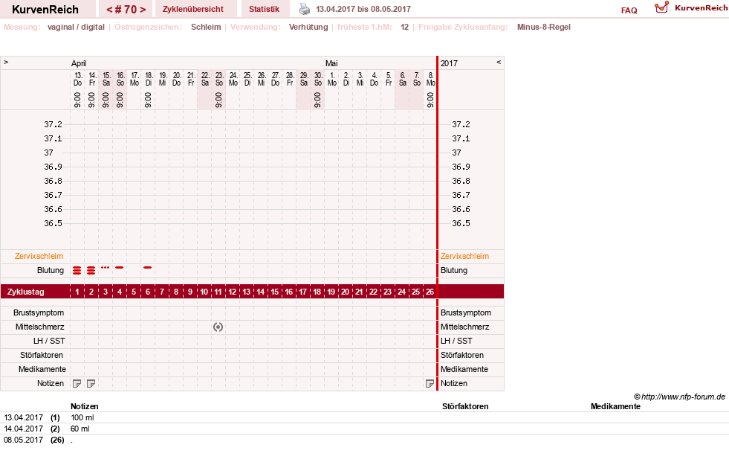Click the KurvenReich brand text at top right
This screenshot has width=729, height=465.
(701, 8)
